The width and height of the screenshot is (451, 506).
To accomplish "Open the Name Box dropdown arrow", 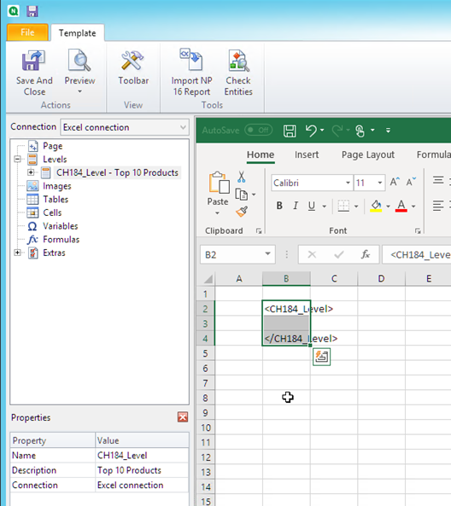I will (268, 254).
